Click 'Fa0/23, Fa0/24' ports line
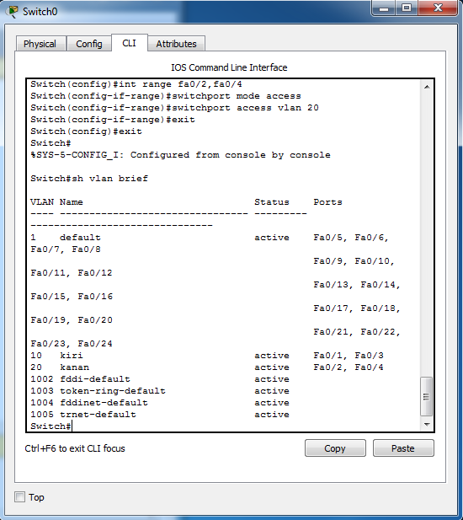The width and height of the screenshot is (463, 520). [x=72, y=344]
